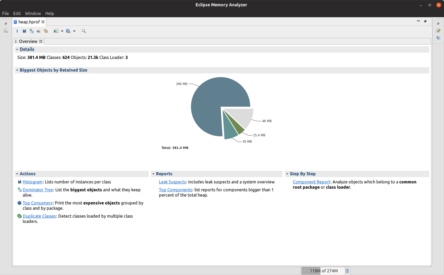Collapse the Step By Step section
This screenshot has width=444, height=275.
pos(287,174)
